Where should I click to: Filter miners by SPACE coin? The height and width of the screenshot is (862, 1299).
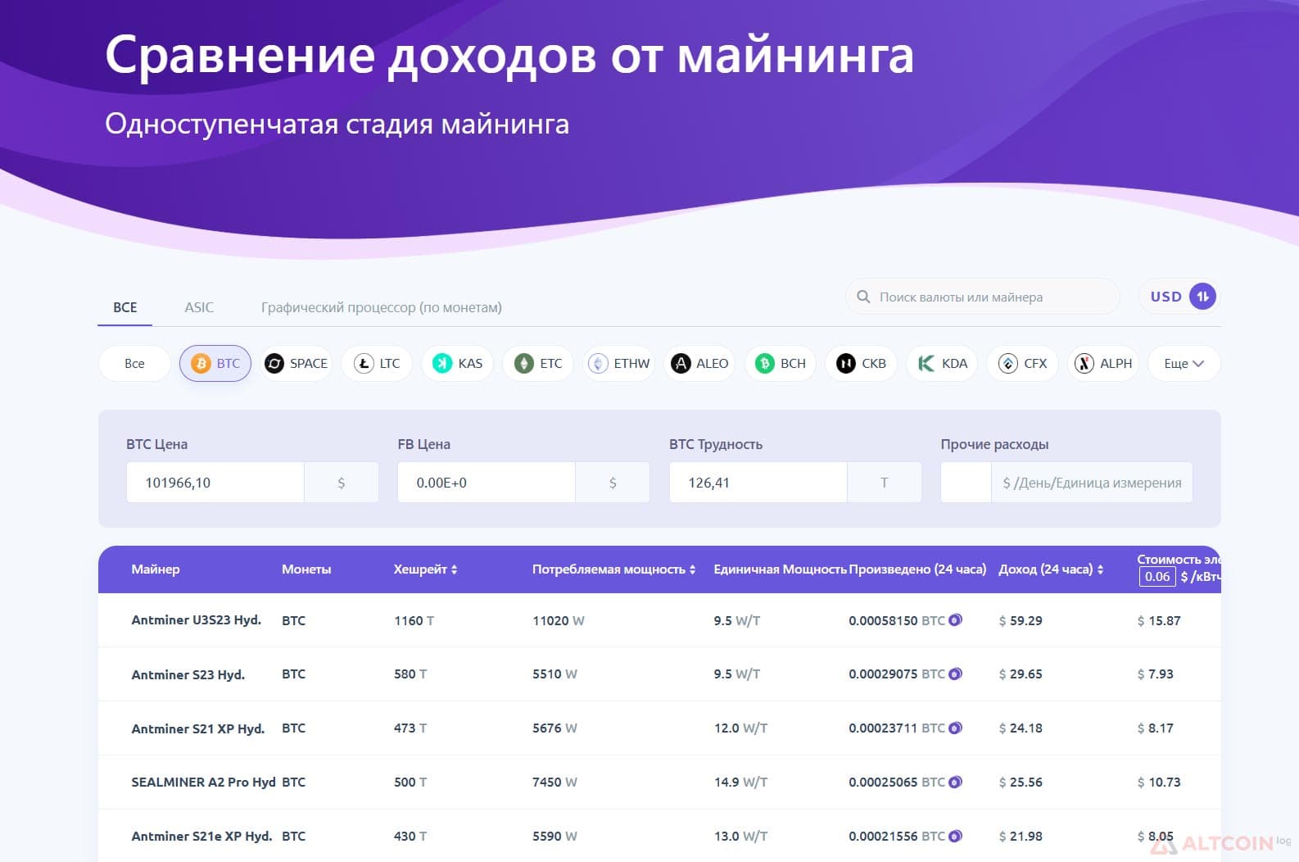click(296, 363)
